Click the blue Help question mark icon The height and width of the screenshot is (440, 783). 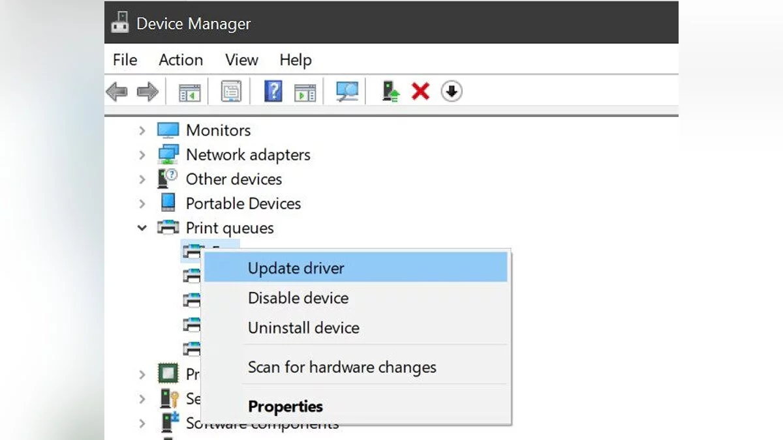tap(273, 92)
